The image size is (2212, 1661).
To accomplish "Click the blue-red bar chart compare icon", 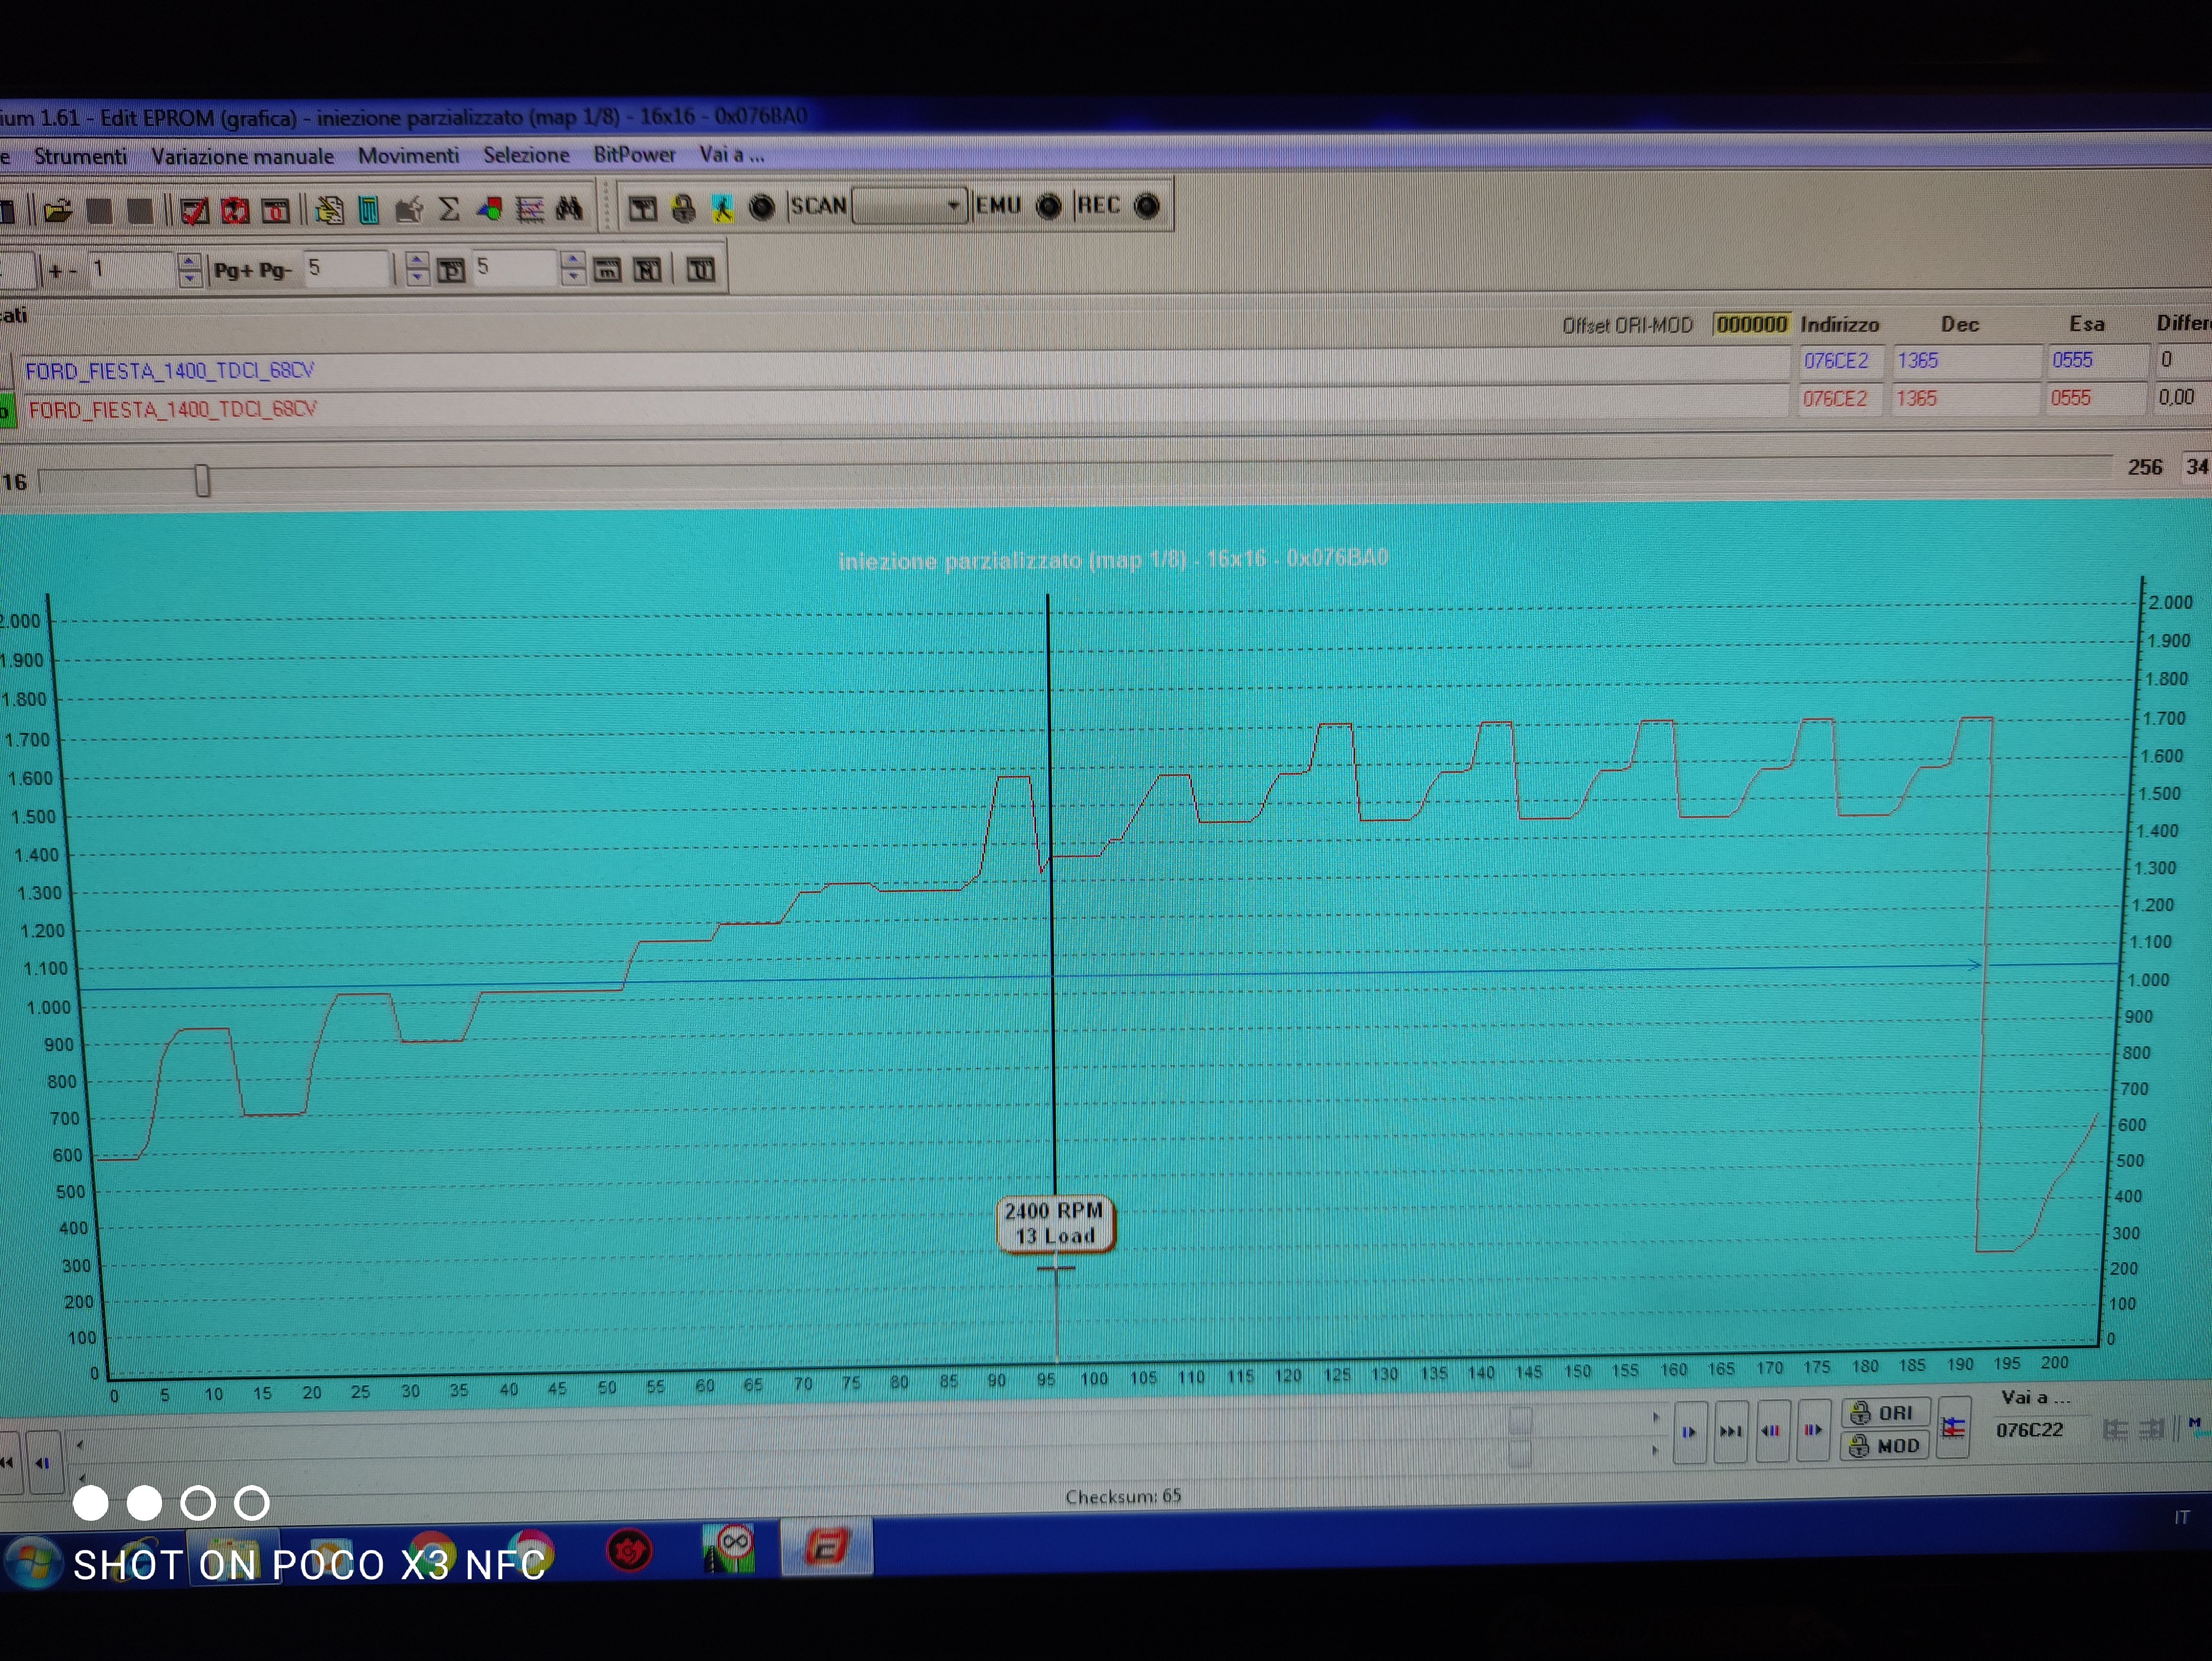I will [1953, 1428].
